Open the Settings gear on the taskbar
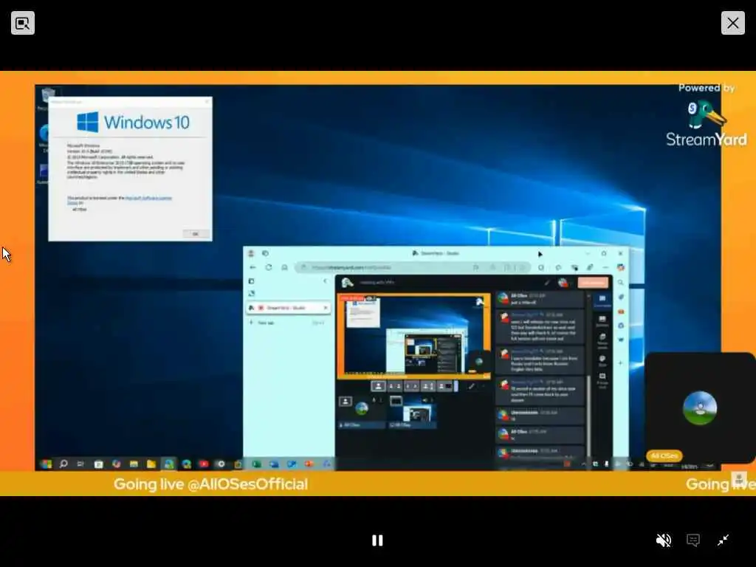This screenshot has width=756, height=567. click(221, 464)
